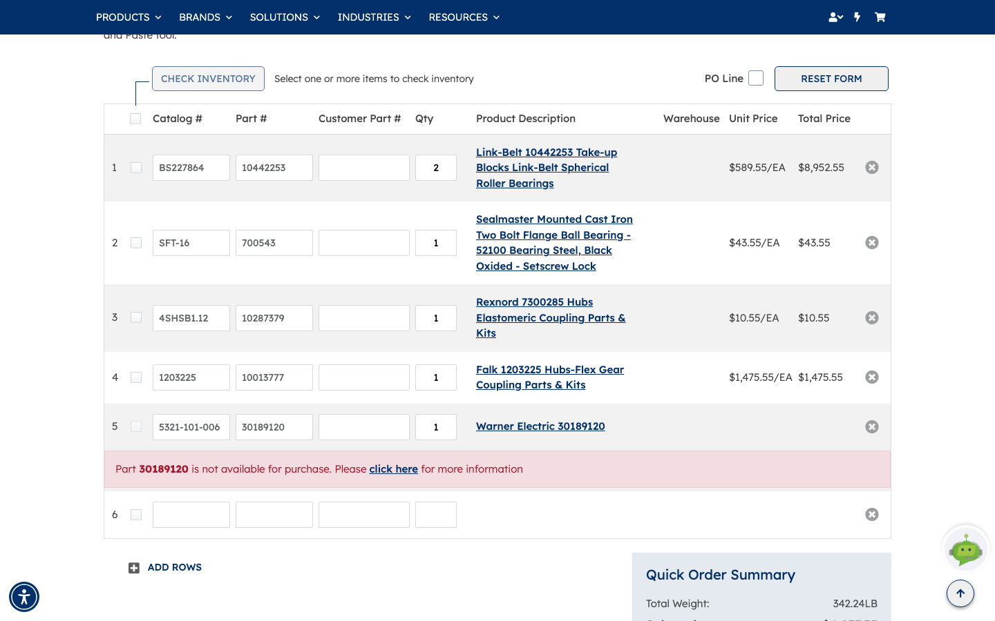
Task: Click the Reset Form button
Action: pos(831,79)
